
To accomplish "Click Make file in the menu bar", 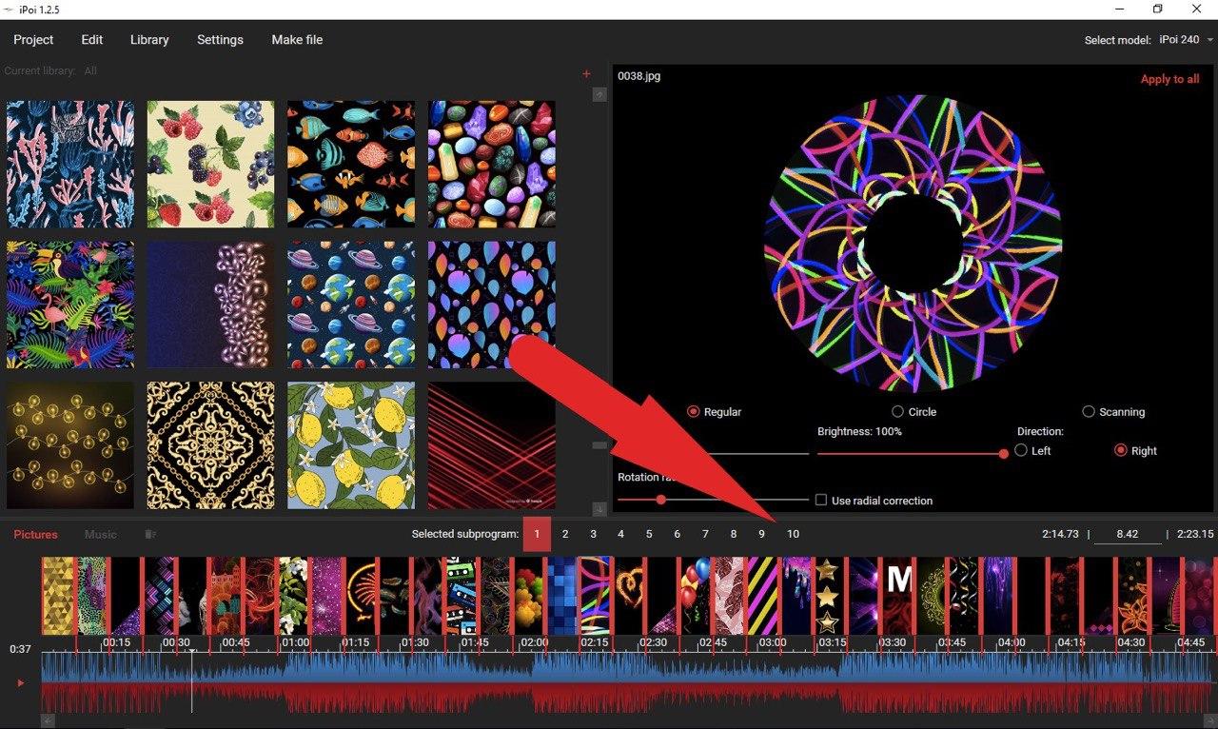I will click(x=297, y=40).
